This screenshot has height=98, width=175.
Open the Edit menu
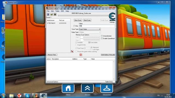tap(52, 11)
